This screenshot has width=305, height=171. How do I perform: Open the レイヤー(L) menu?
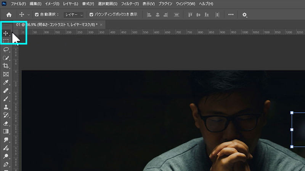[71, 4]
